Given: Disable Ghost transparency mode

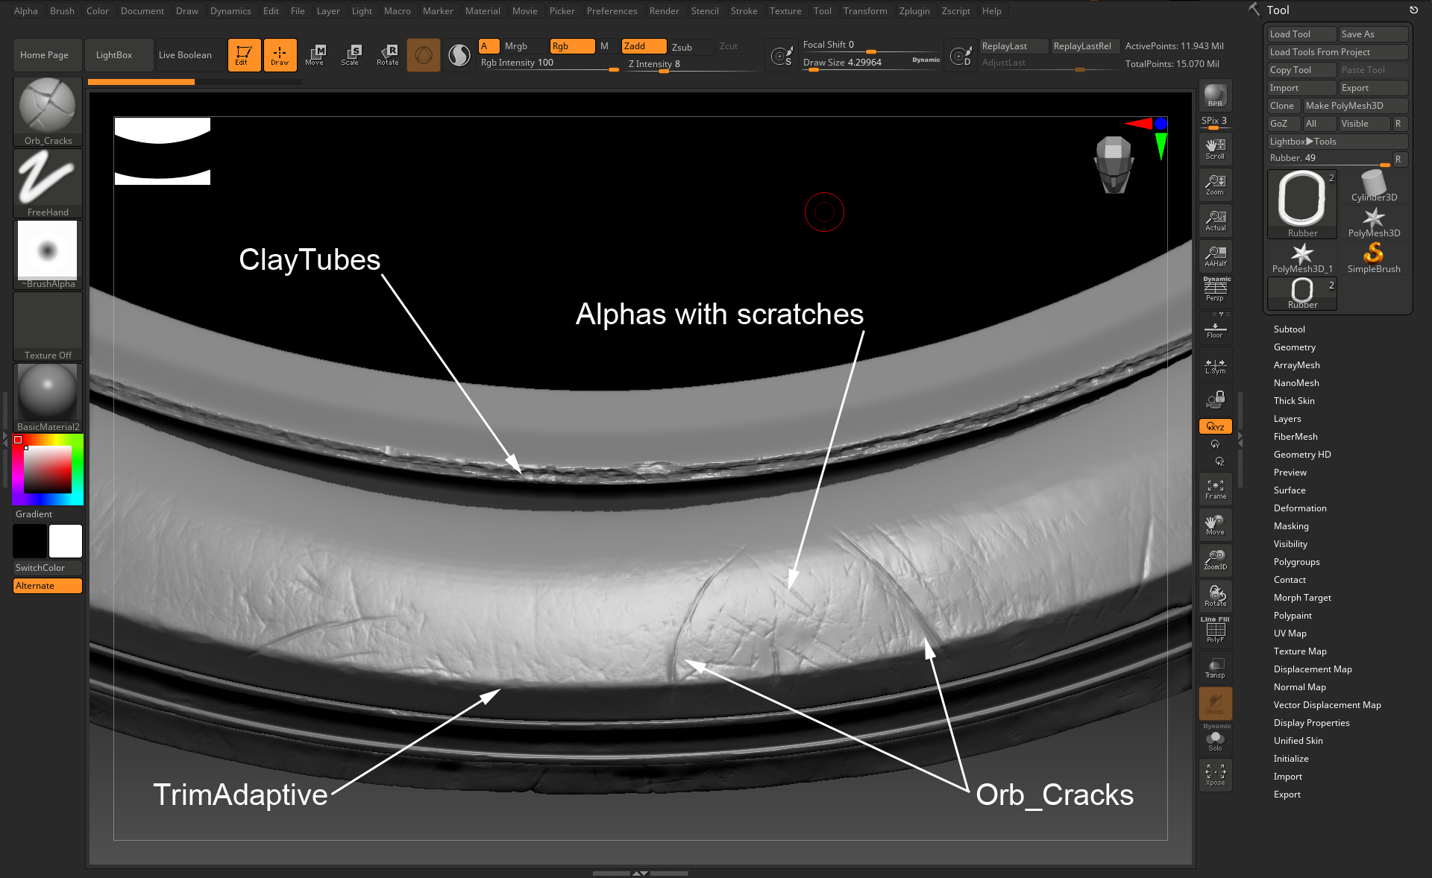Looking at the screenshot, I should (x=1215, y=703).
